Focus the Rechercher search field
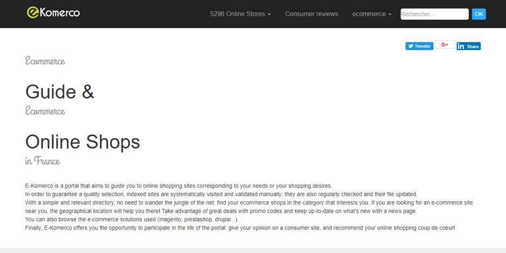Screen dimensions: 506x253 click(434, 14)
